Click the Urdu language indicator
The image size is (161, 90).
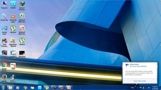click(x=133, y=88)
